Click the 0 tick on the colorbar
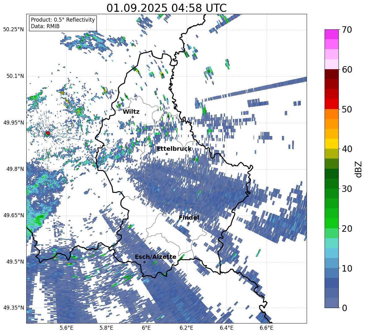The height and width of the screenshot is (334, 366). coord(344,308)
